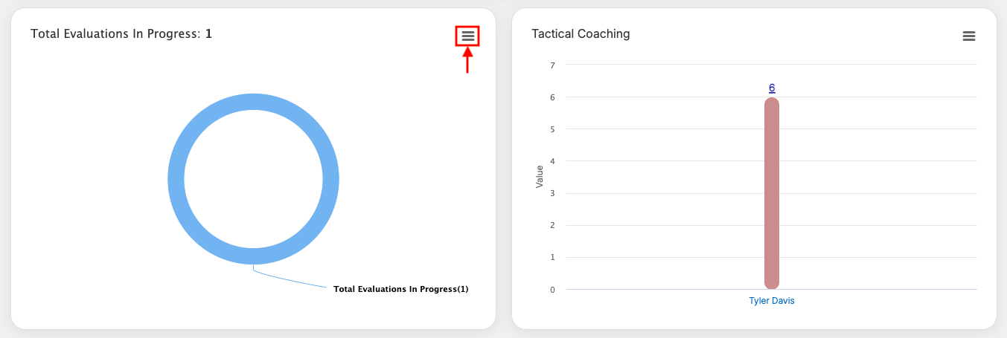Open the Tyler Davis axis label link

click(772, 301)
